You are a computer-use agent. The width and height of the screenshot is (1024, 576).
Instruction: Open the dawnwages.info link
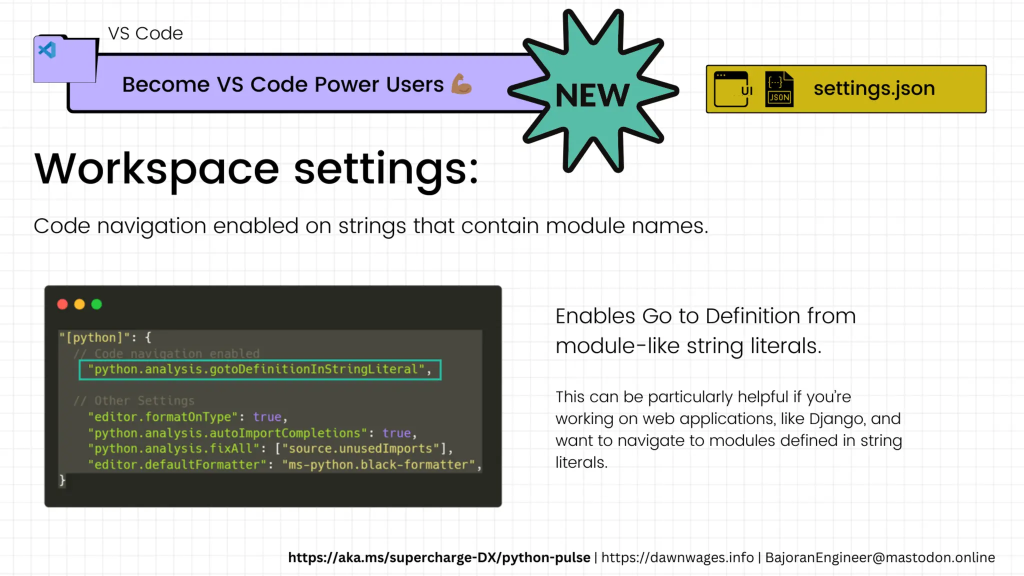(x=677, y=557)
